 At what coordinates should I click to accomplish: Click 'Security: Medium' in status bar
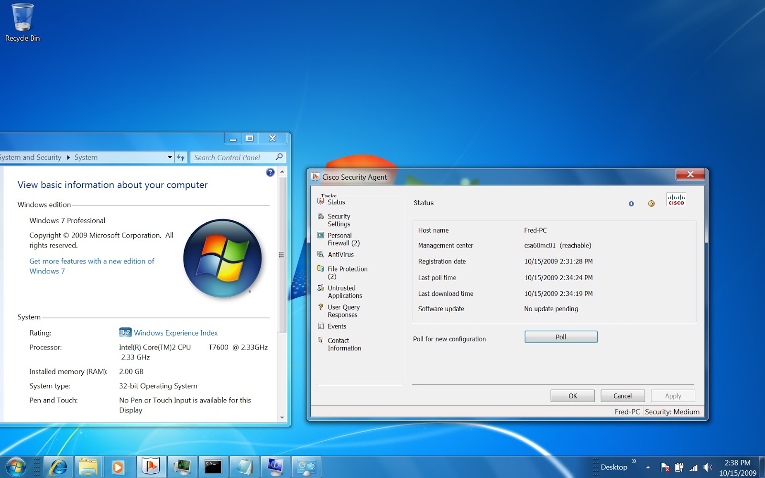click(x=672, y=412)
